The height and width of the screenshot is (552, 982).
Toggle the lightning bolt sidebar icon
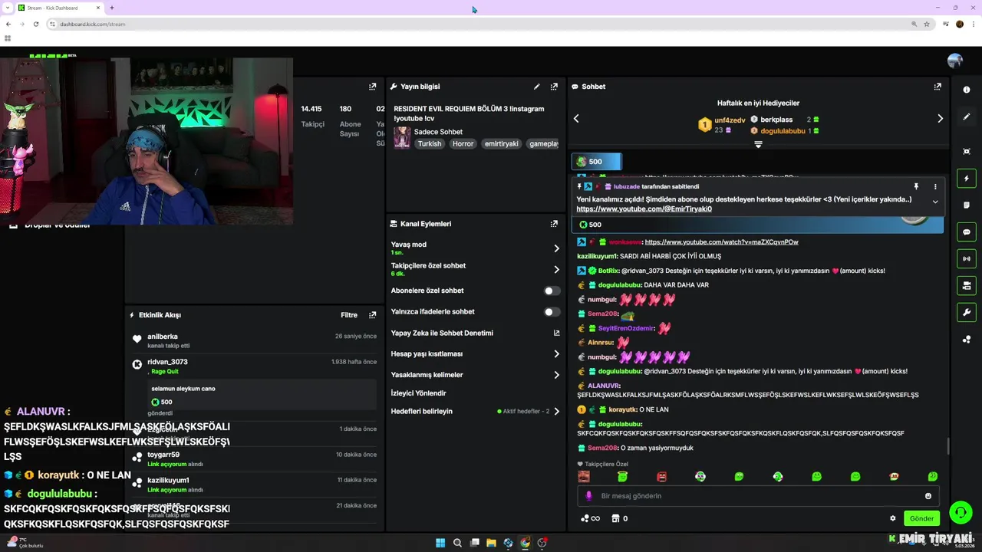pyautogui.click(x=967, y=179)
